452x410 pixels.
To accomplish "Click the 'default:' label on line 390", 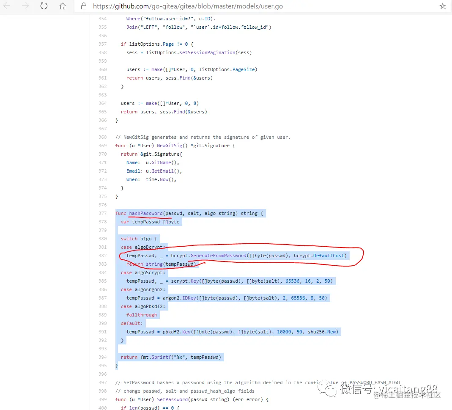I will [132, 323].
